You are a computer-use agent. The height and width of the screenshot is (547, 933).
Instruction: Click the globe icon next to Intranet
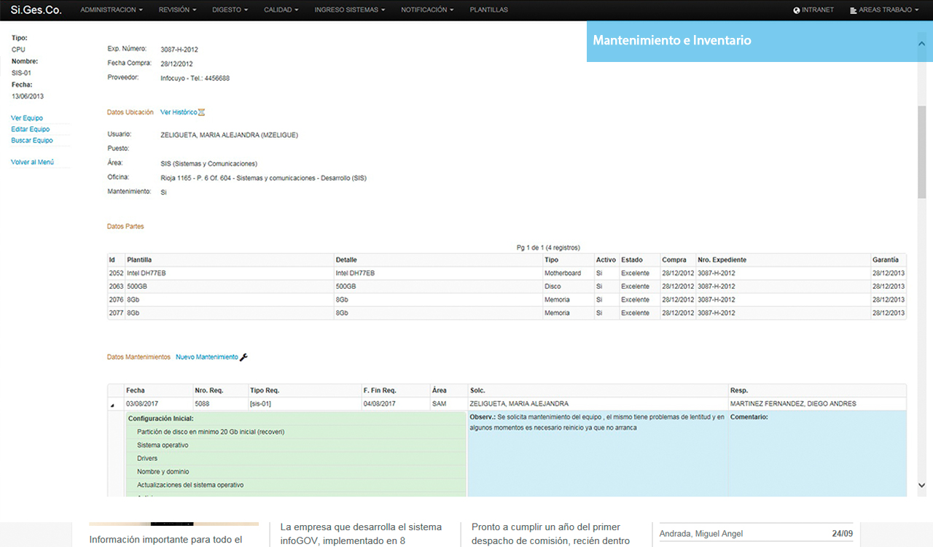(797, 10)
